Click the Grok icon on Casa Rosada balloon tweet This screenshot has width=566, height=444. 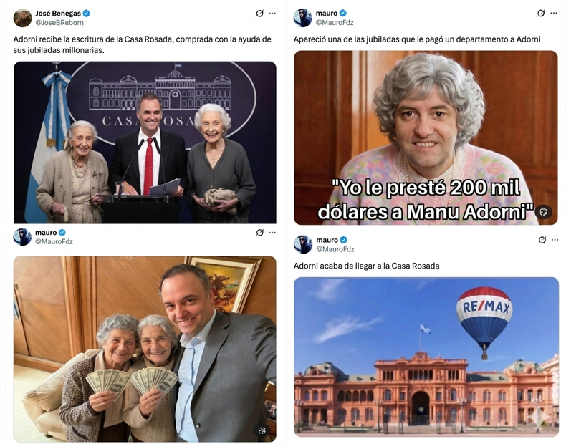(x=542, y=240)
